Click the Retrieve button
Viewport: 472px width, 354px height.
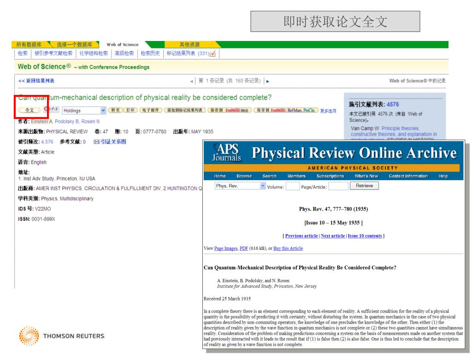click(x=364, y=186)
